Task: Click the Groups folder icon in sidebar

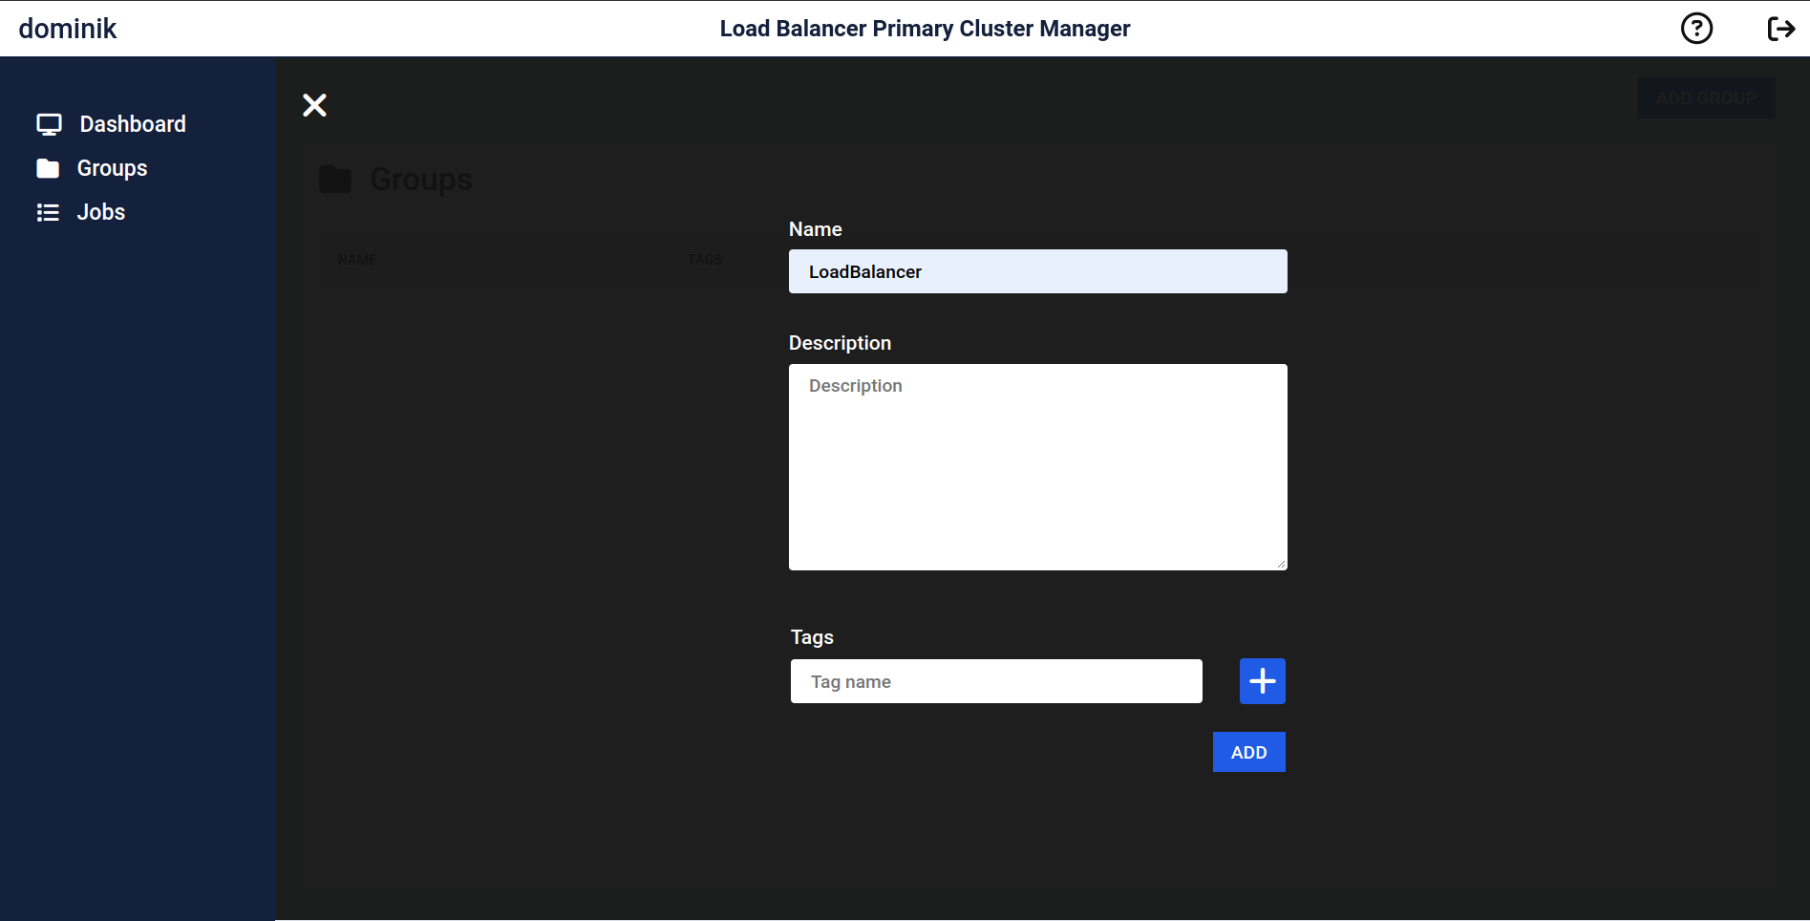Action: [49, 167]
